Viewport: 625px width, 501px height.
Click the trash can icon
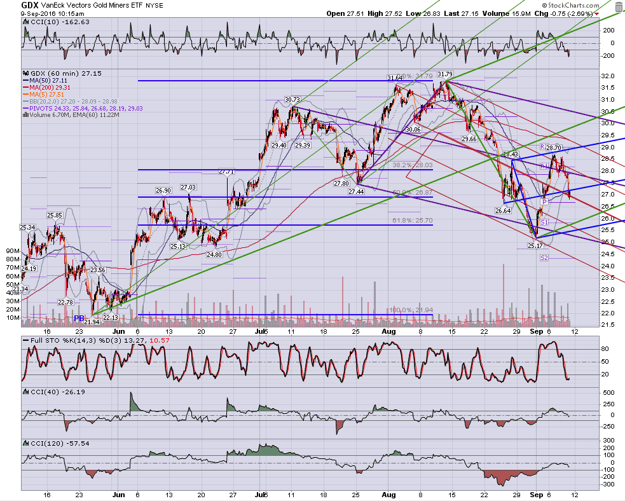coord(619,8)
